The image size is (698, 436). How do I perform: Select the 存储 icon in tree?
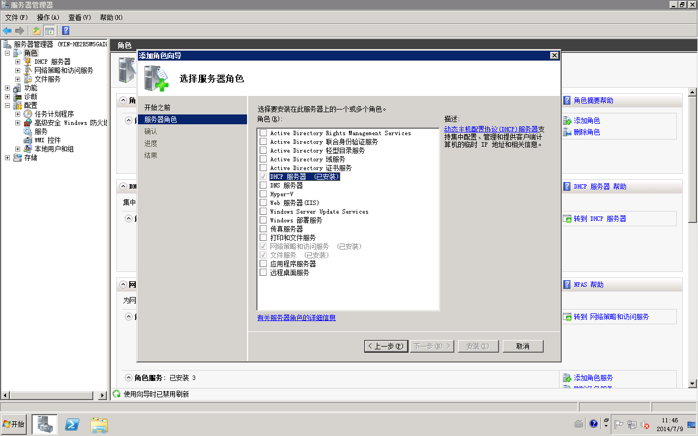pyautogui.click(x=18, y=158)
